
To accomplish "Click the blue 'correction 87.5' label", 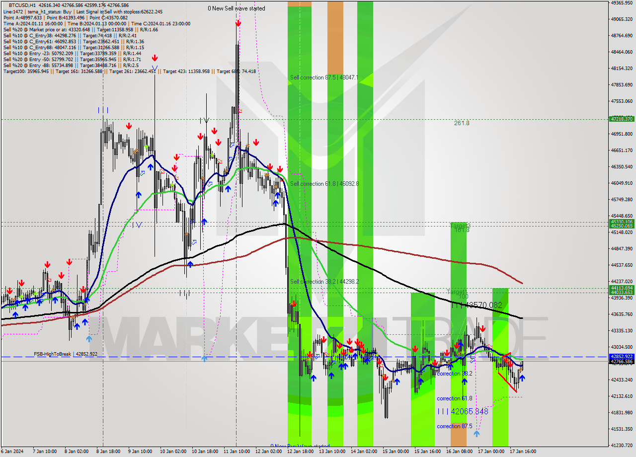I will pos(455,426).
